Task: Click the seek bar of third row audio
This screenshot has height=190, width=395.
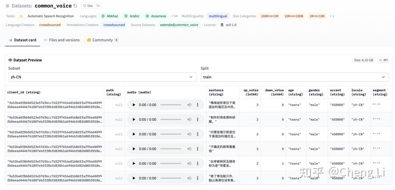Action: (170, 134)
